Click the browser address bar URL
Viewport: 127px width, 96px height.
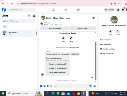click(x=39, y=4)
